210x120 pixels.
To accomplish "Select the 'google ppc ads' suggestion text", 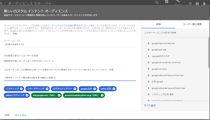I will tap(159, 50).
